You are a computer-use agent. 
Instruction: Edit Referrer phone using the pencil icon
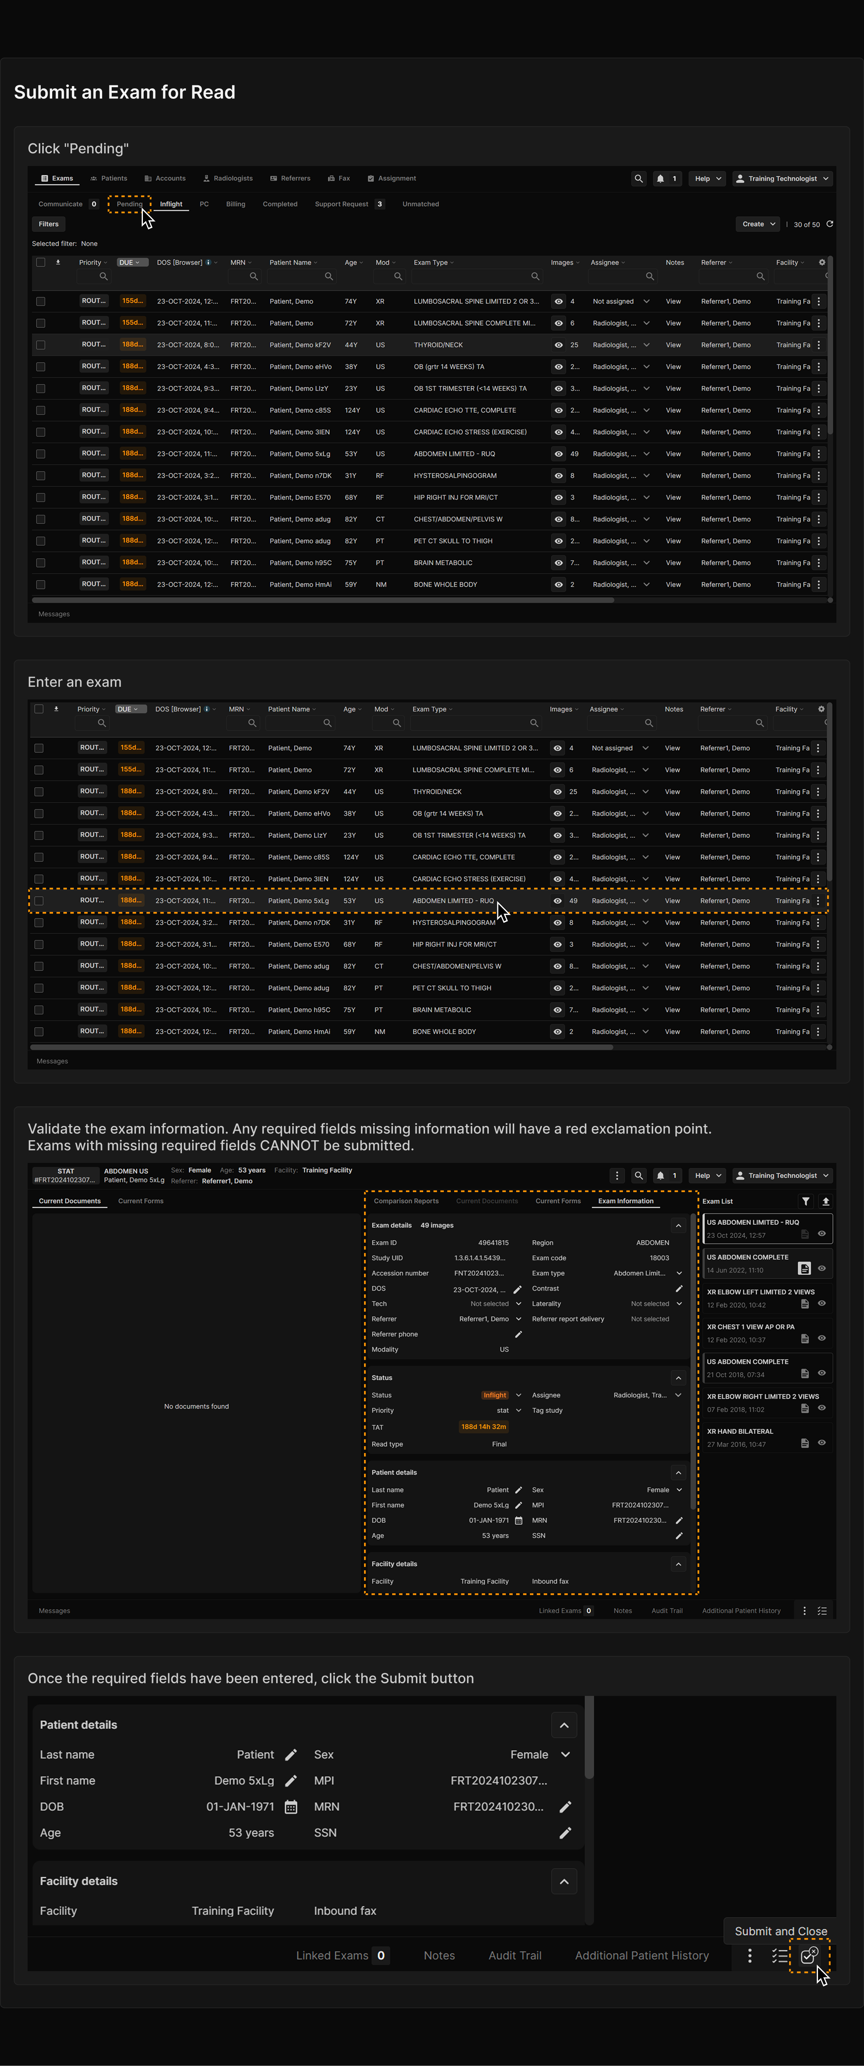click(518, 1335)
